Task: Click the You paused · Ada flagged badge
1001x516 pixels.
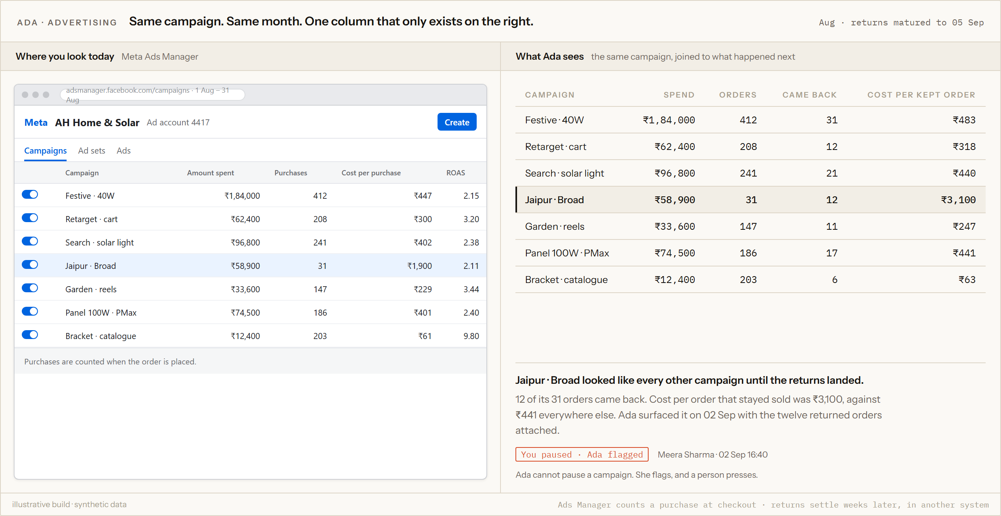Action: pos(582,455)
